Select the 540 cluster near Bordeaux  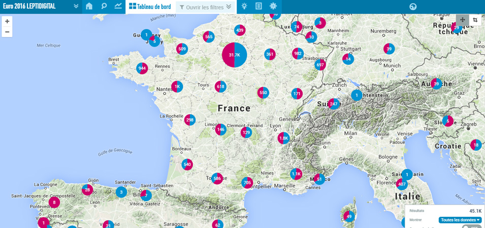pos(187,165)
